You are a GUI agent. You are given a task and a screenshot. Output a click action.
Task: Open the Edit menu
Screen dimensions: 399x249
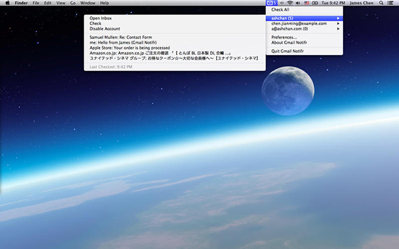[x=48, y=3]
